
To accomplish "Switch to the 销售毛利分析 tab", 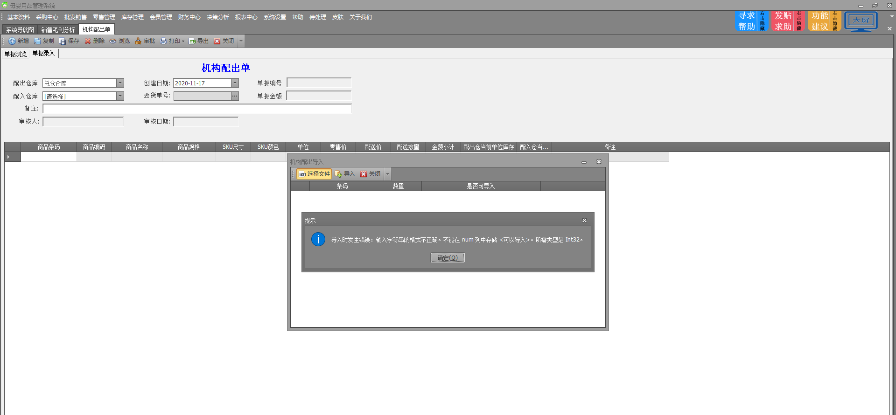I will (x=58, y=30).
